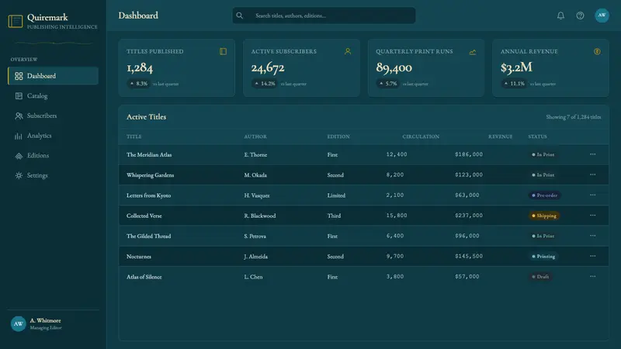Image resolution: width=621 pixels, height=349 pixels.
Task: Click the $237,000 revenue value
Action: point(469,216)
